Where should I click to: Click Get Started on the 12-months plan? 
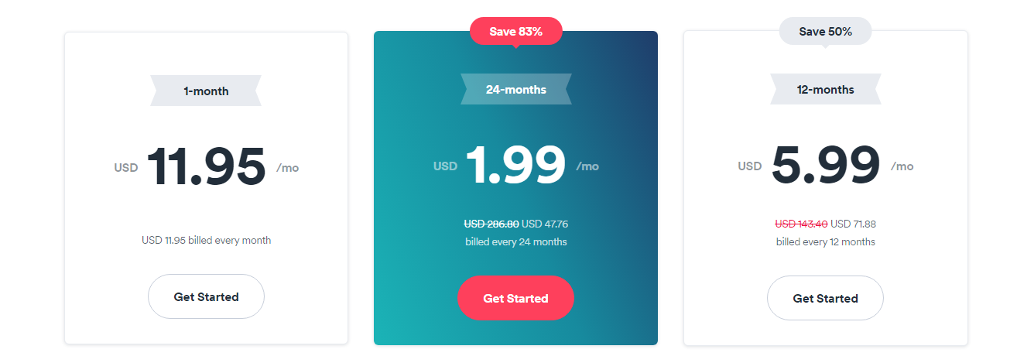tap(825, 298)
